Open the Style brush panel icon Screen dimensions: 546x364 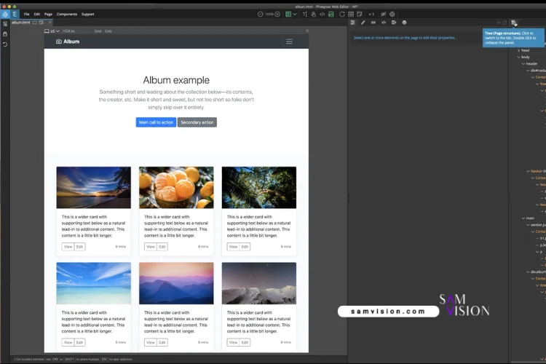point(363,23)
